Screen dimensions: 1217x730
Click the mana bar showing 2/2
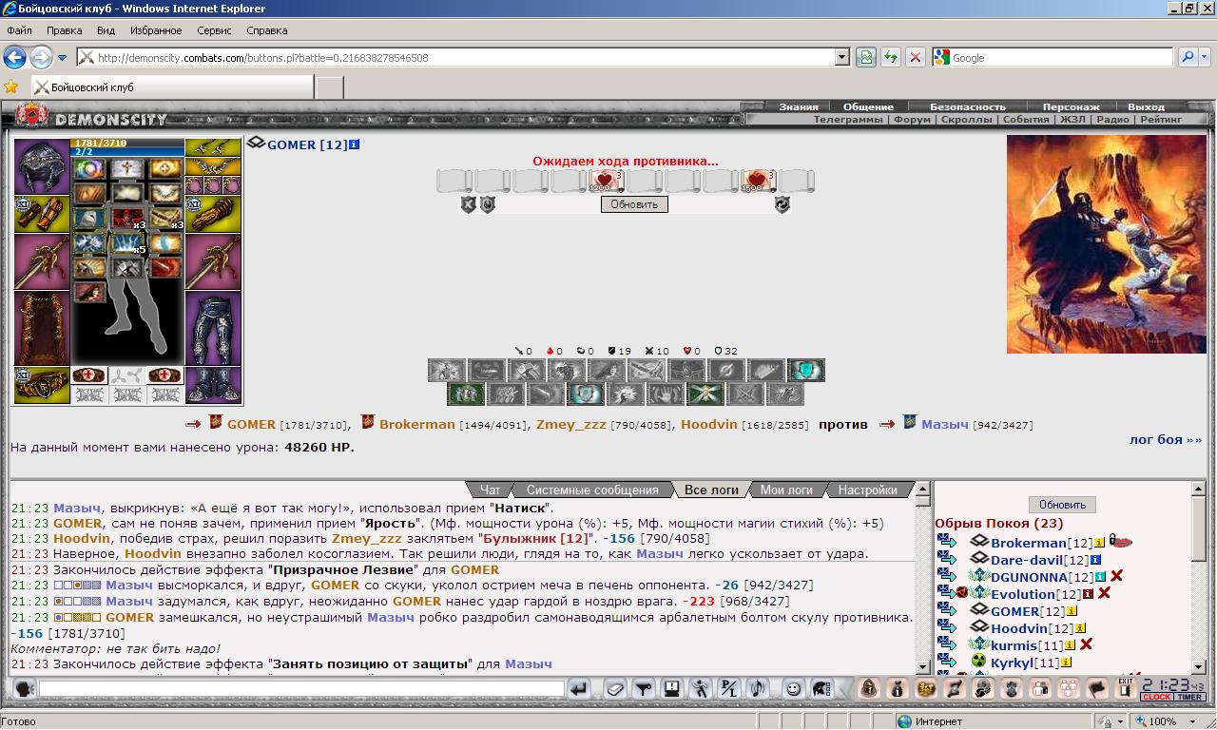(x=127, y=152)
